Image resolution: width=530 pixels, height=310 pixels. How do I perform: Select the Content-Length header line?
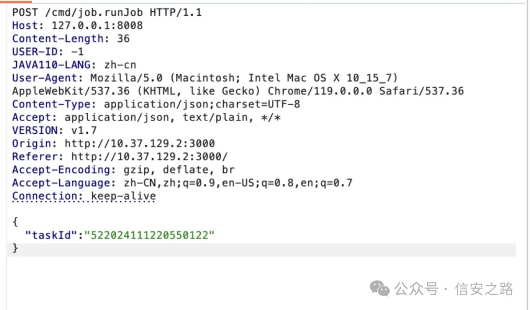pos(71,39)
